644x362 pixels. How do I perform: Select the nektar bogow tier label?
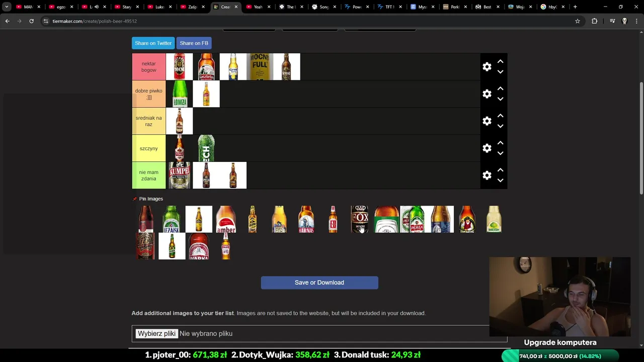coord(148,67)
